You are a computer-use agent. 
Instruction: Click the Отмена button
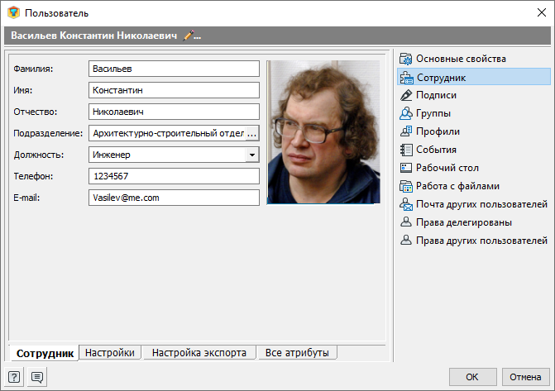pyautogui.click(x=525, y=377)
